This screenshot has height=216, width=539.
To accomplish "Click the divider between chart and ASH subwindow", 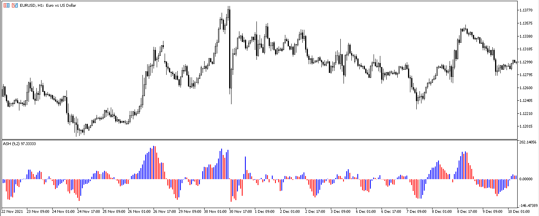I will (257, 140).
